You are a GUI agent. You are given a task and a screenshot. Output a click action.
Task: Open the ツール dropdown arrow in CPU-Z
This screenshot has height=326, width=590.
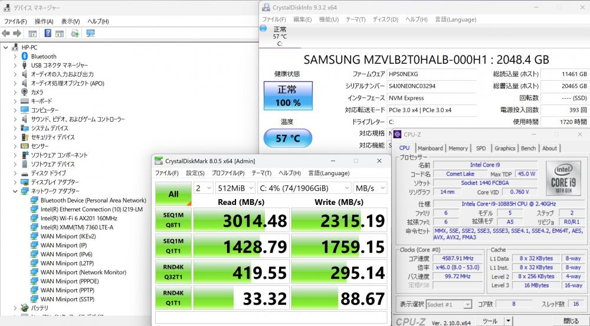[x=509, y=321]
